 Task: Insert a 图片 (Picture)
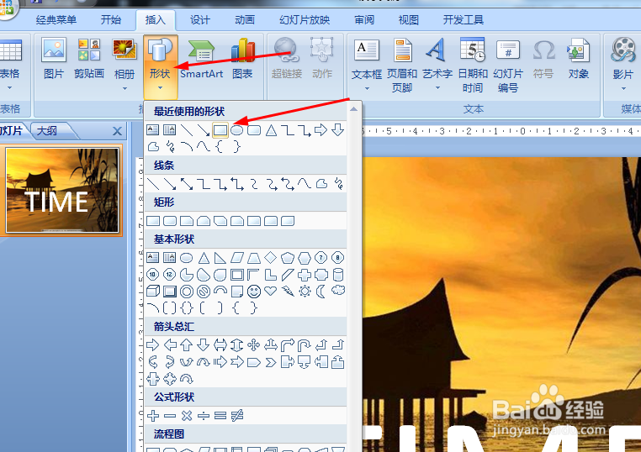54,60
